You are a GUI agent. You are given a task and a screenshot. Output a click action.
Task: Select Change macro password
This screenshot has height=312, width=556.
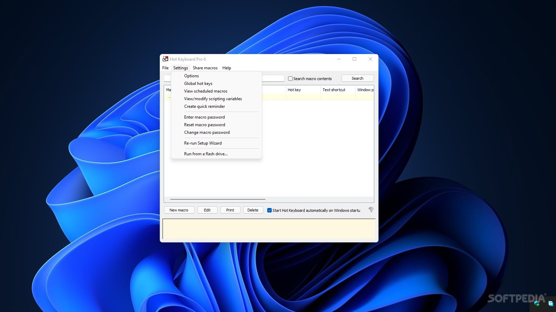pyautogui.click(x=216, y=132)
